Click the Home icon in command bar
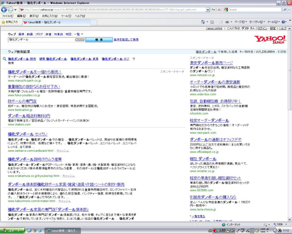The height and width of the screenshot is (234, 292). [203, 22]
